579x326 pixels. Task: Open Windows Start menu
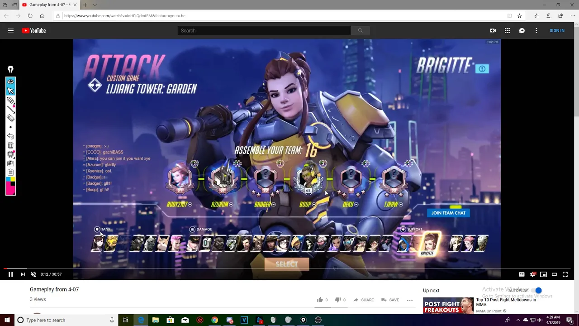tap(6, 320)
